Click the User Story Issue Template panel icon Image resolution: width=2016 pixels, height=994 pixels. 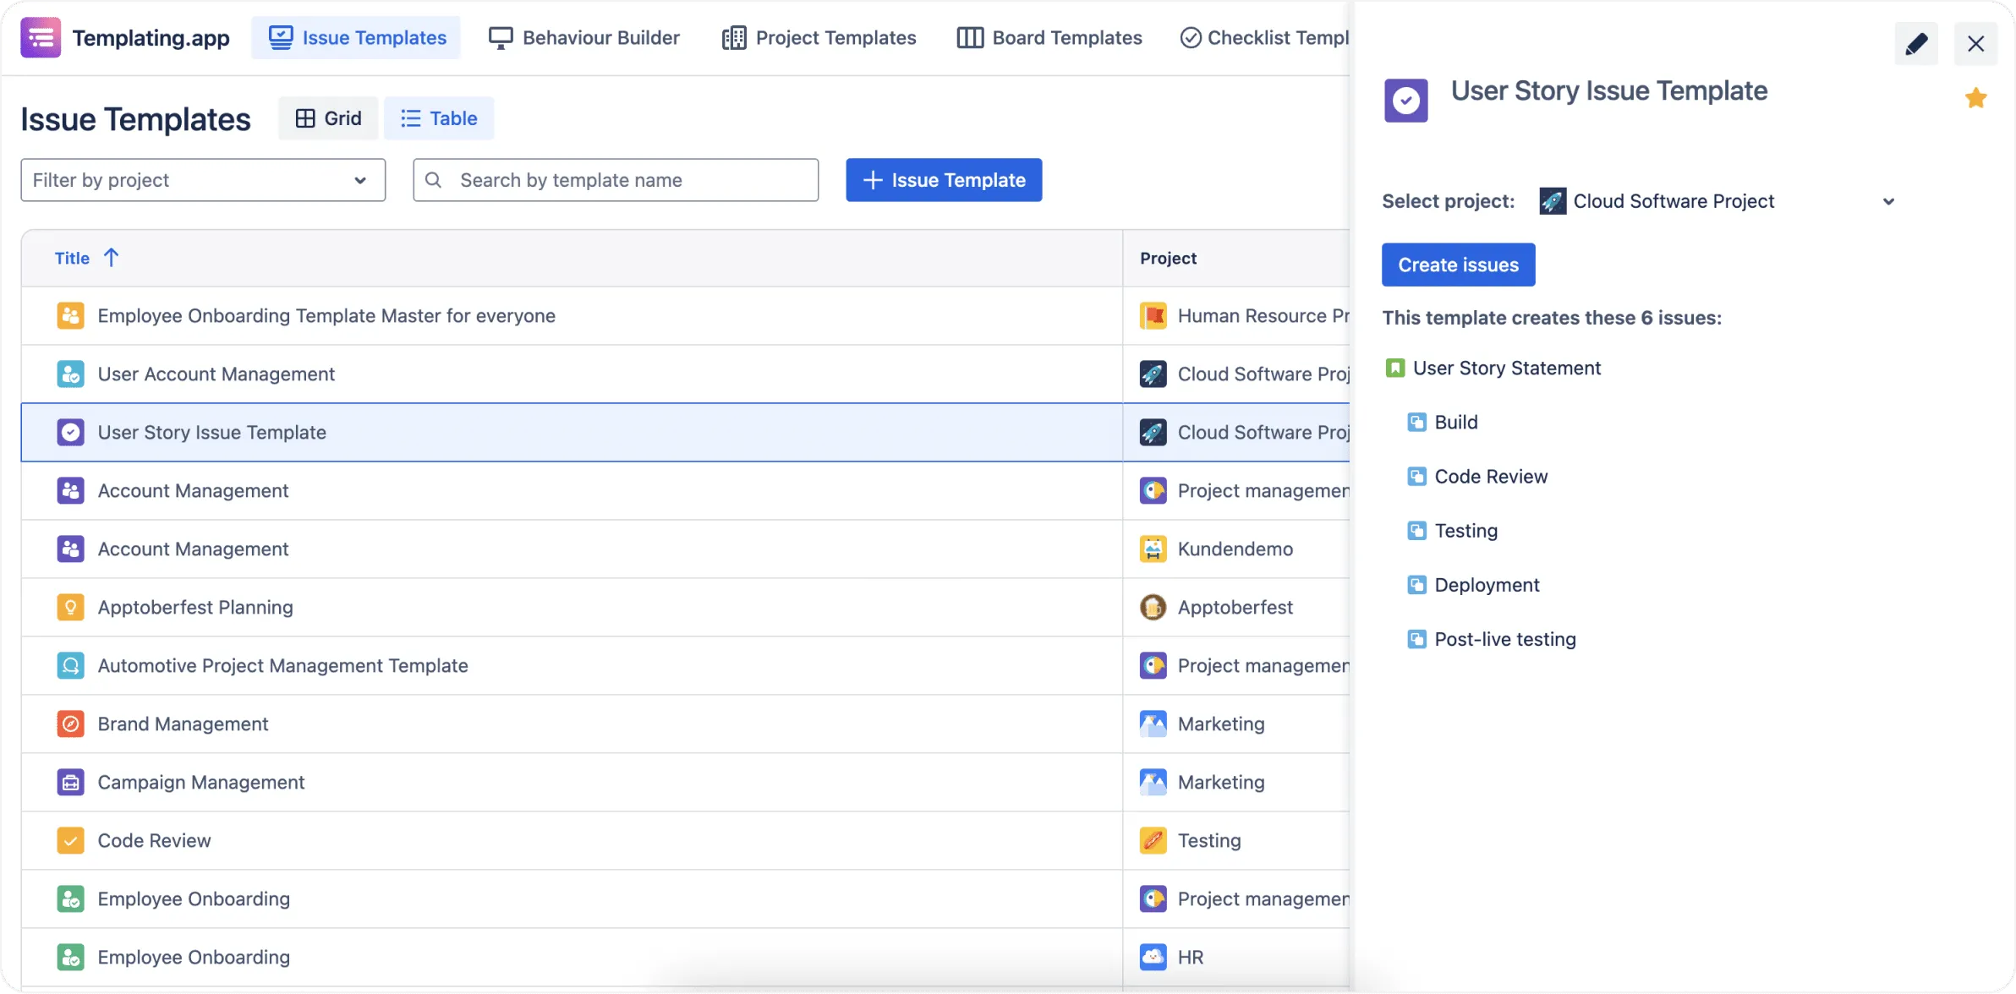[x=1405, y=101]
